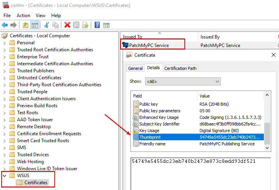279x190 pixels.
Task: Open the Action menu
Action: click(23, 16)
